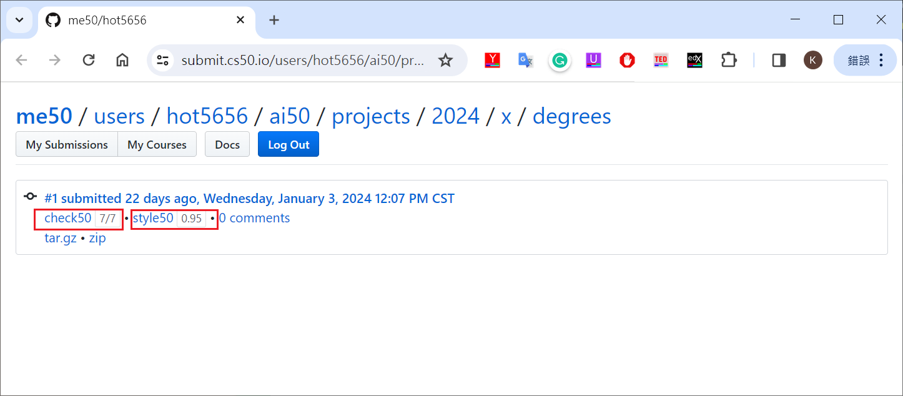Click the Google Translate extension icon
Image resolution: width=903 pixels, height=396 pixels.
[x=525, y=60]
